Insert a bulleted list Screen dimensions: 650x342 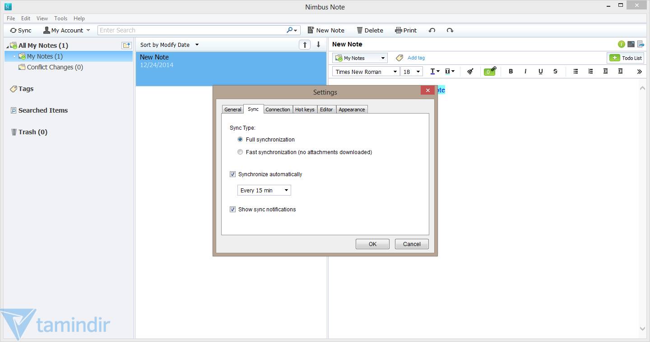(576, 71)
